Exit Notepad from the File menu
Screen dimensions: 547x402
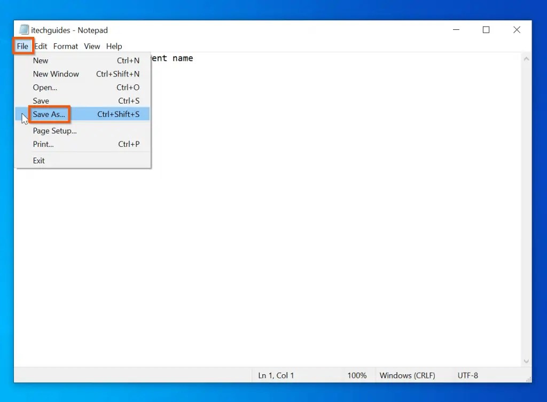click(x=38, y=160)
